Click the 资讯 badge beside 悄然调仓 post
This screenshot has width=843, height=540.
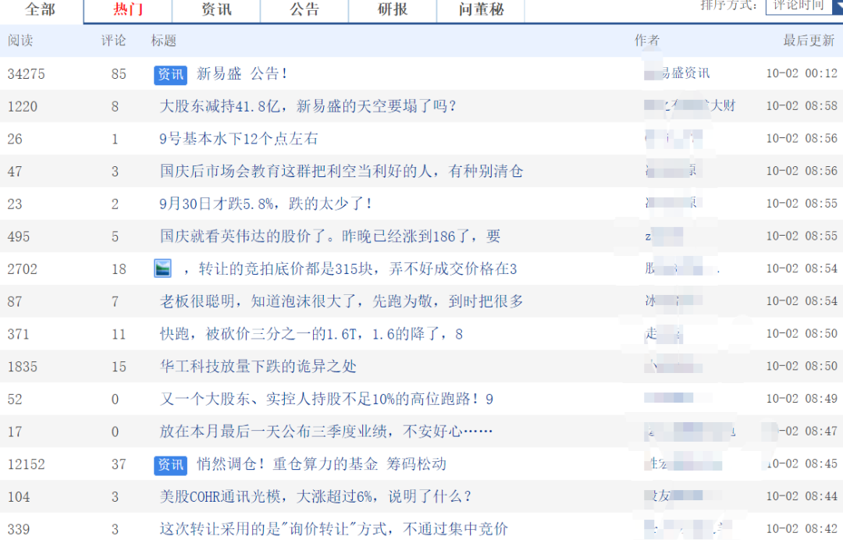coord(170,464)
